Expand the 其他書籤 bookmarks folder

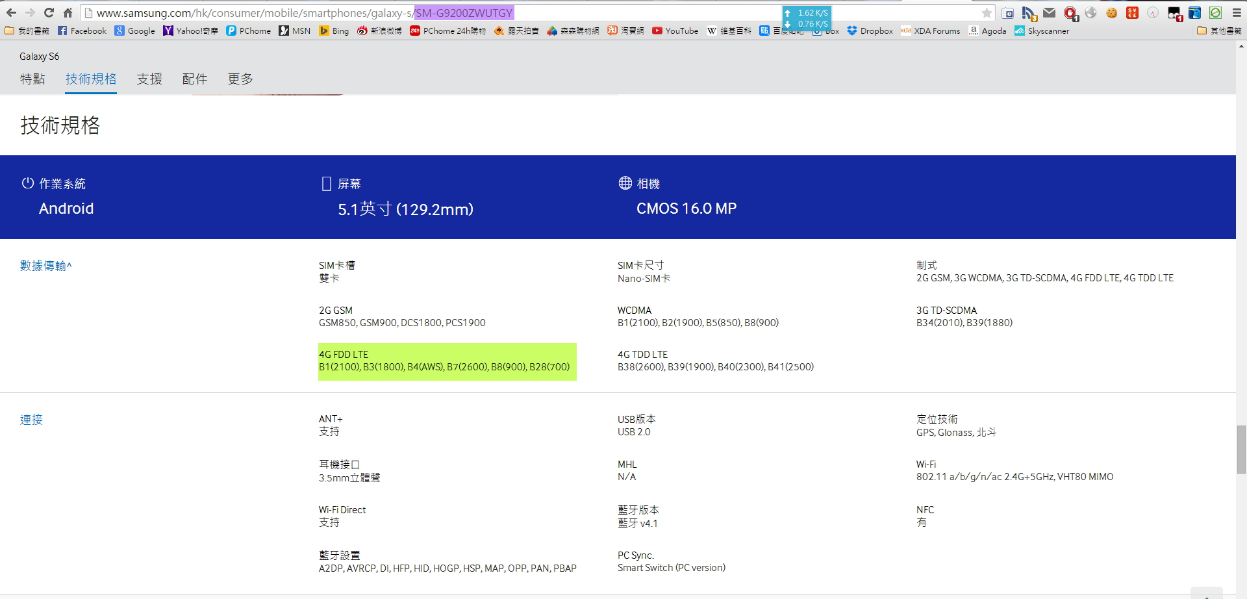coord(1219,31)
